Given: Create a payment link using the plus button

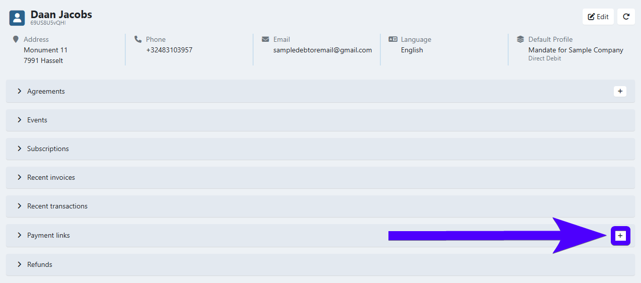Looking at the screenshot, I should pos(620,236).
